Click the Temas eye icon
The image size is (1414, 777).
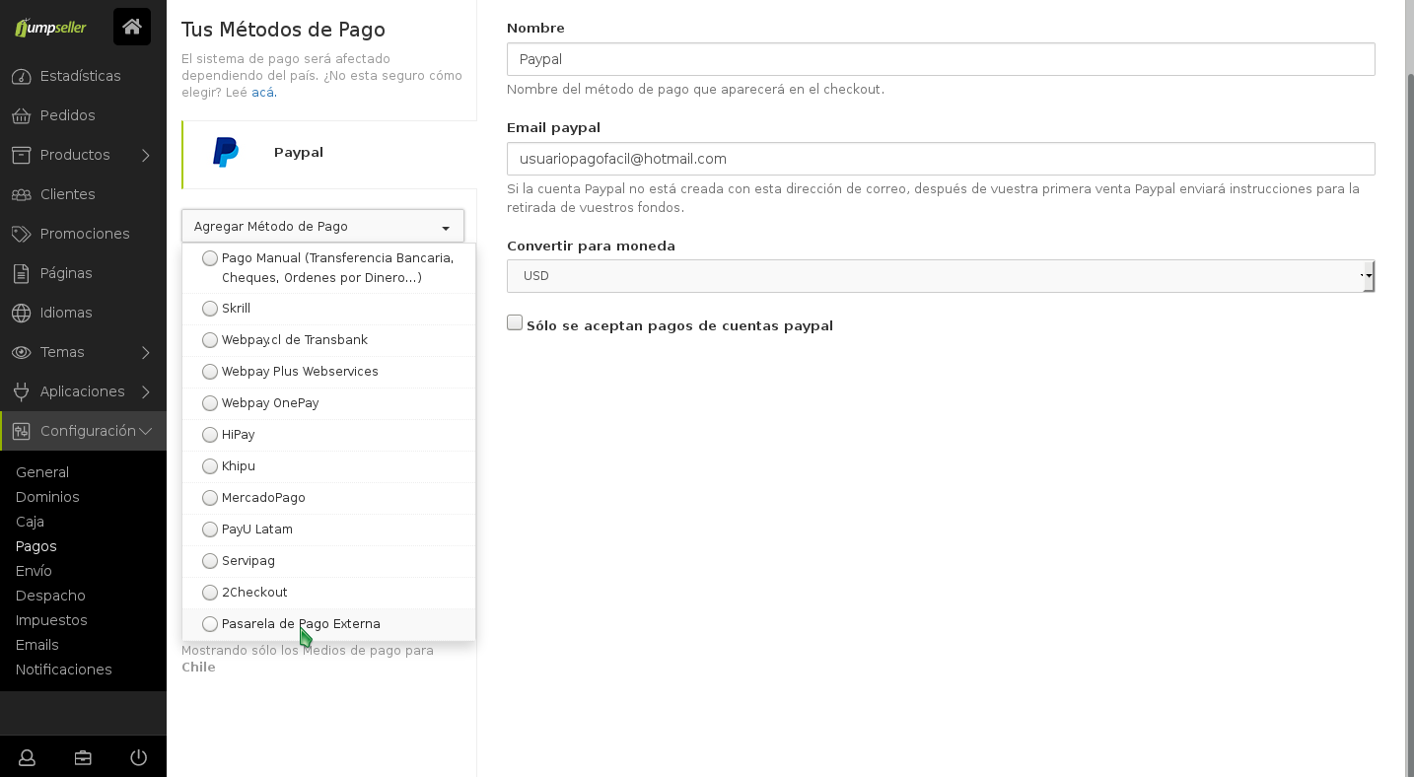(21, 352)
